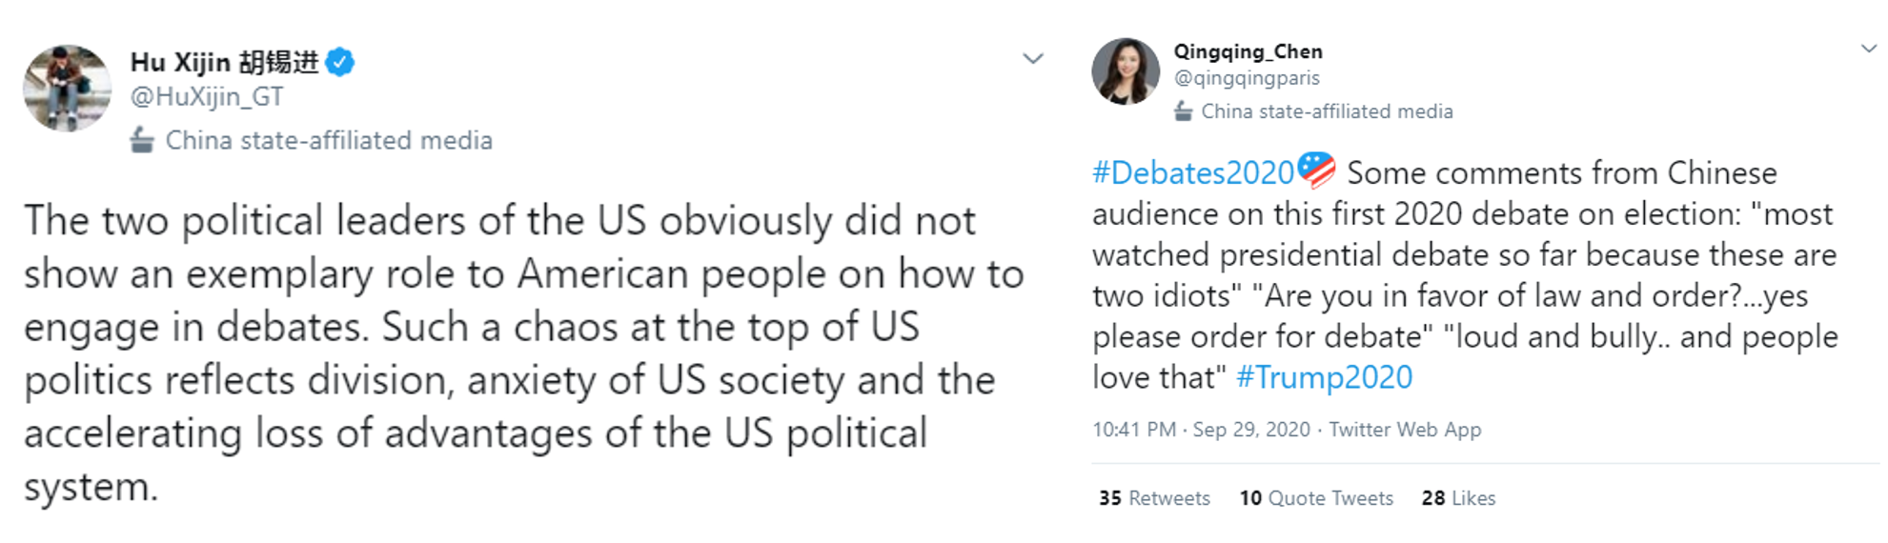Image resolution: width=1888 pixels, height=543 pixels.
Task: Open Hu Xijin's profile picture
Action: 67,88
